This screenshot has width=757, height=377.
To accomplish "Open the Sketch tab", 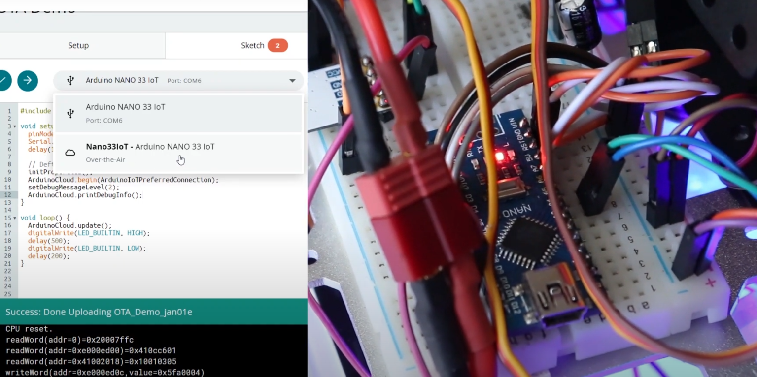I will point(252,45).
